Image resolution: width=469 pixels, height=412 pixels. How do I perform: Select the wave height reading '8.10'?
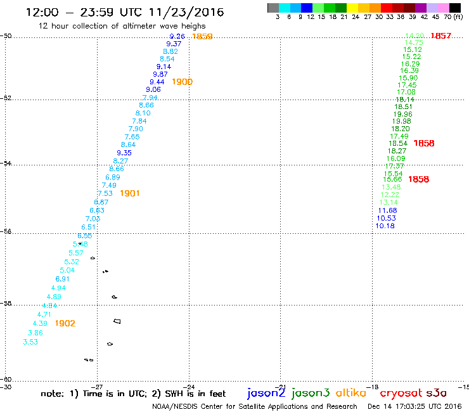pyautogui.click(x=143, y=113)
